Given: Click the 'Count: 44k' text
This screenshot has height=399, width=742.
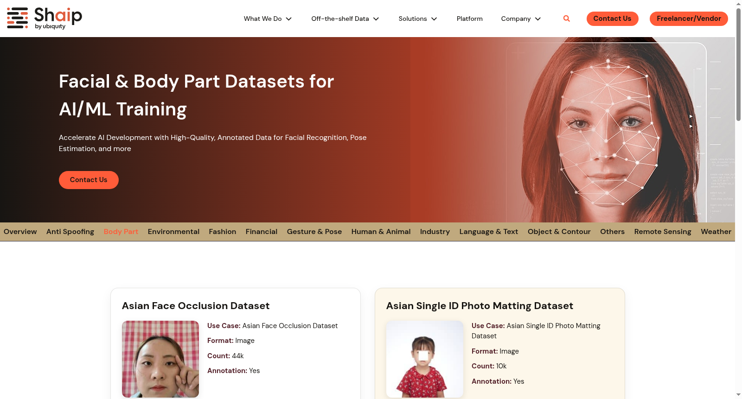Looking at the screenshot, I should (x=225, y=356).
